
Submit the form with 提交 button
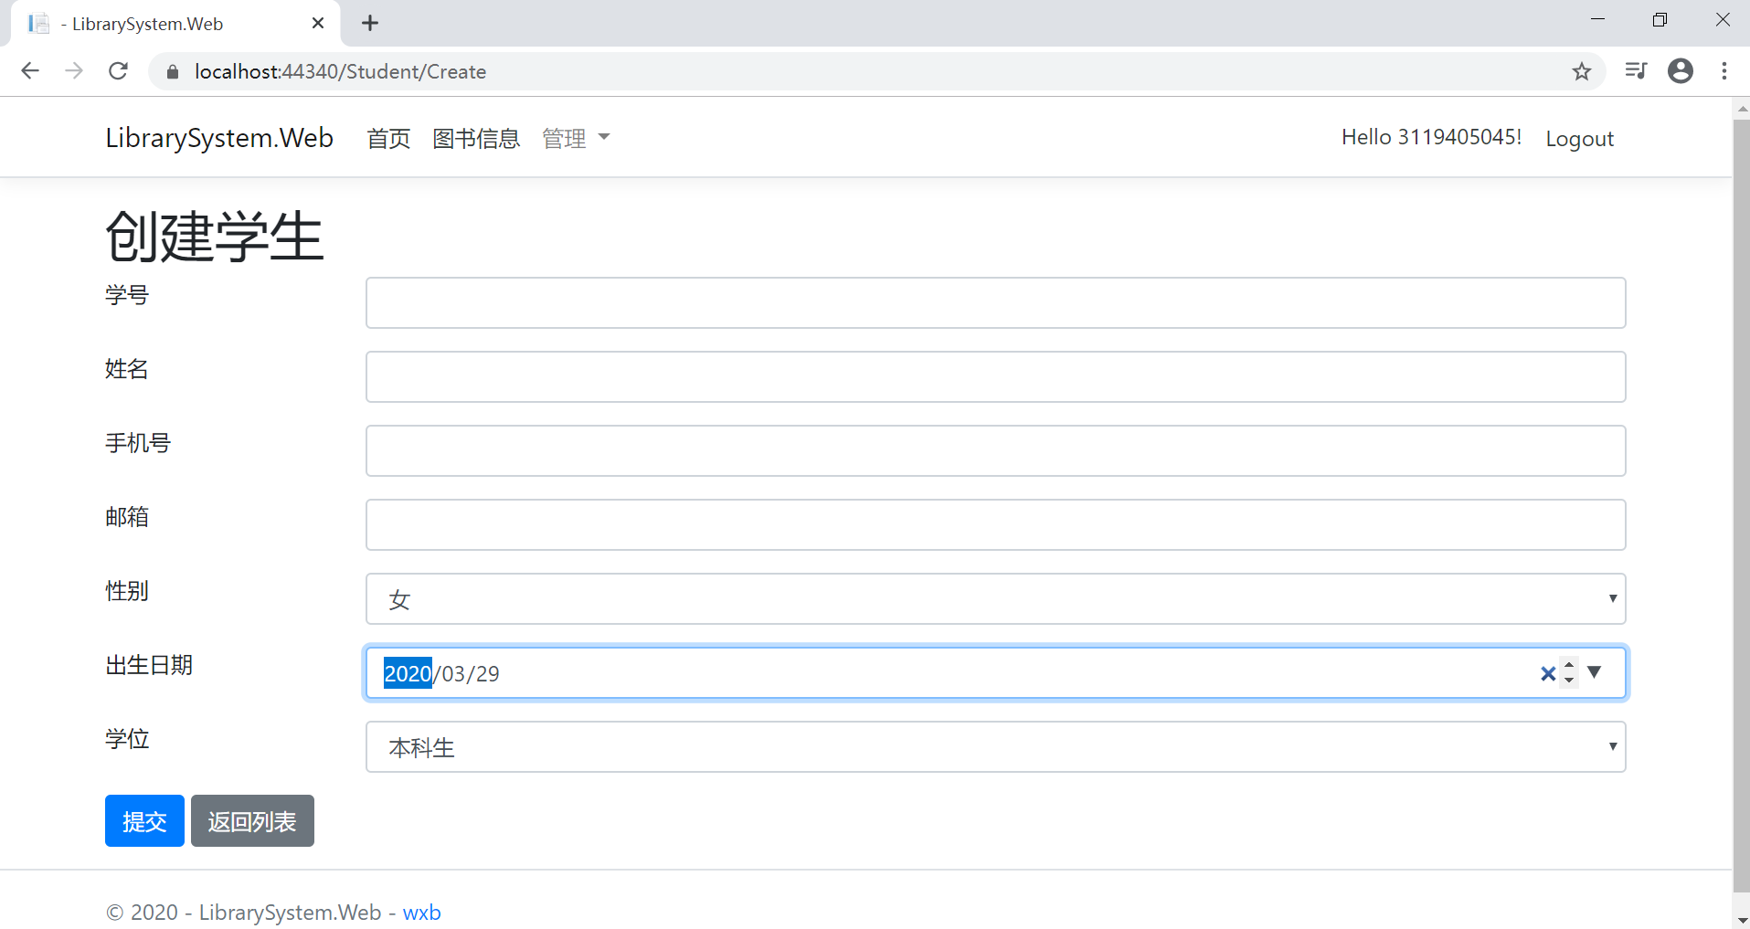(x=144, y=820)
